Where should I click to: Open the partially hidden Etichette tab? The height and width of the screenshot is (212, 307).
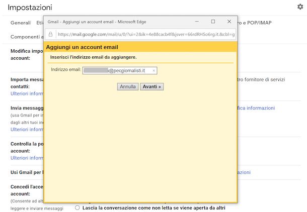click(x=40, y=23)
